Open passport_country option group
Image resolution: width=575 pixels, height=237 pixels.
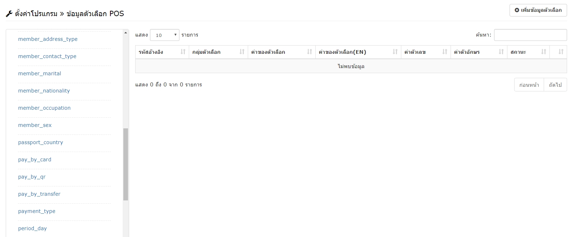[41, 142]
